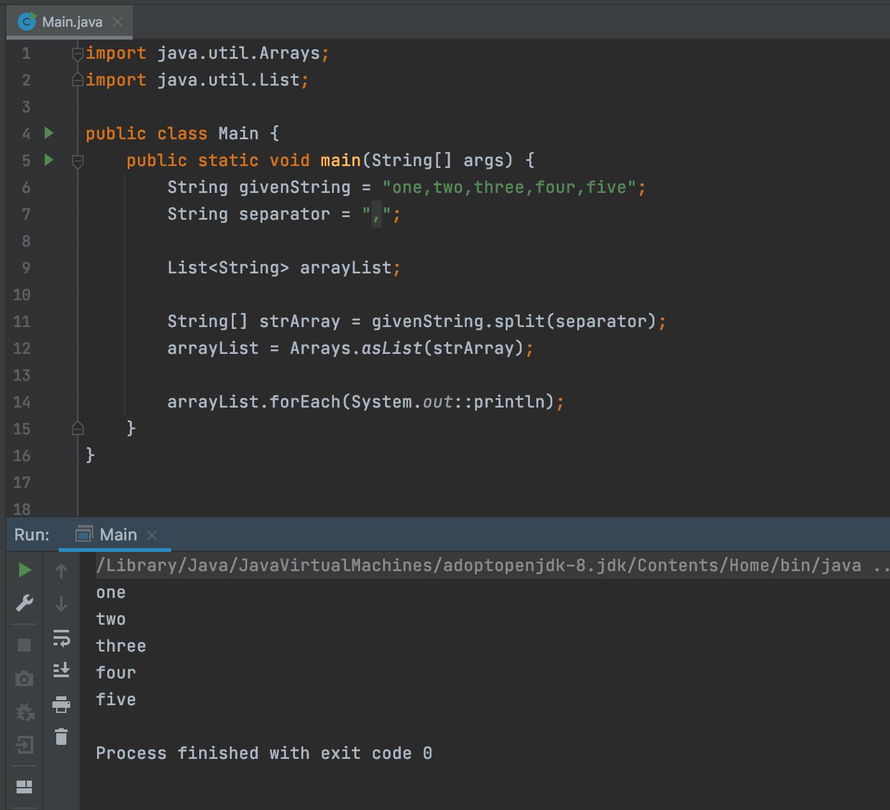Collapse the fold marker beside line 15
890x810 pixels.
[77, 428]
